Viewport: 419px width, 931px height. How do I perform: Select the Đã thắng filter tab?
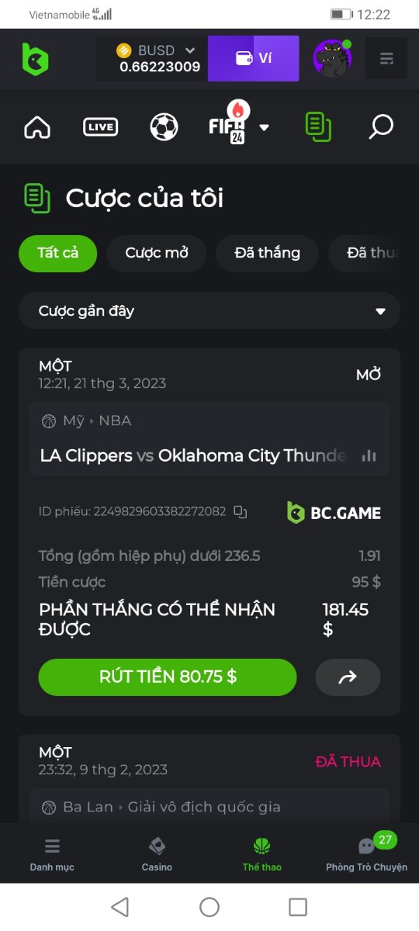(x=267, y=253)
